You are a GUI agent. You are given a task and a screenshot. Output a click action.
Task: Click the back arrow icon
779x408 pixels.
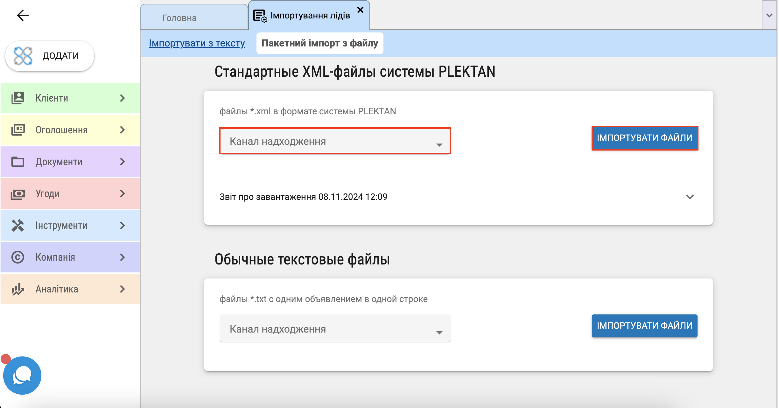(23, 15)
